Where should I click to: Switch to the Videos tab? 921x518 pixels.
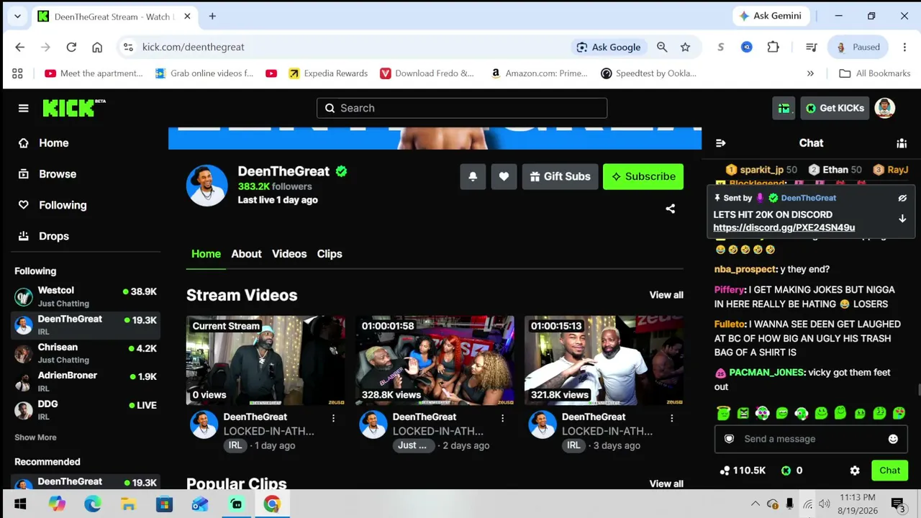point(289,254)
